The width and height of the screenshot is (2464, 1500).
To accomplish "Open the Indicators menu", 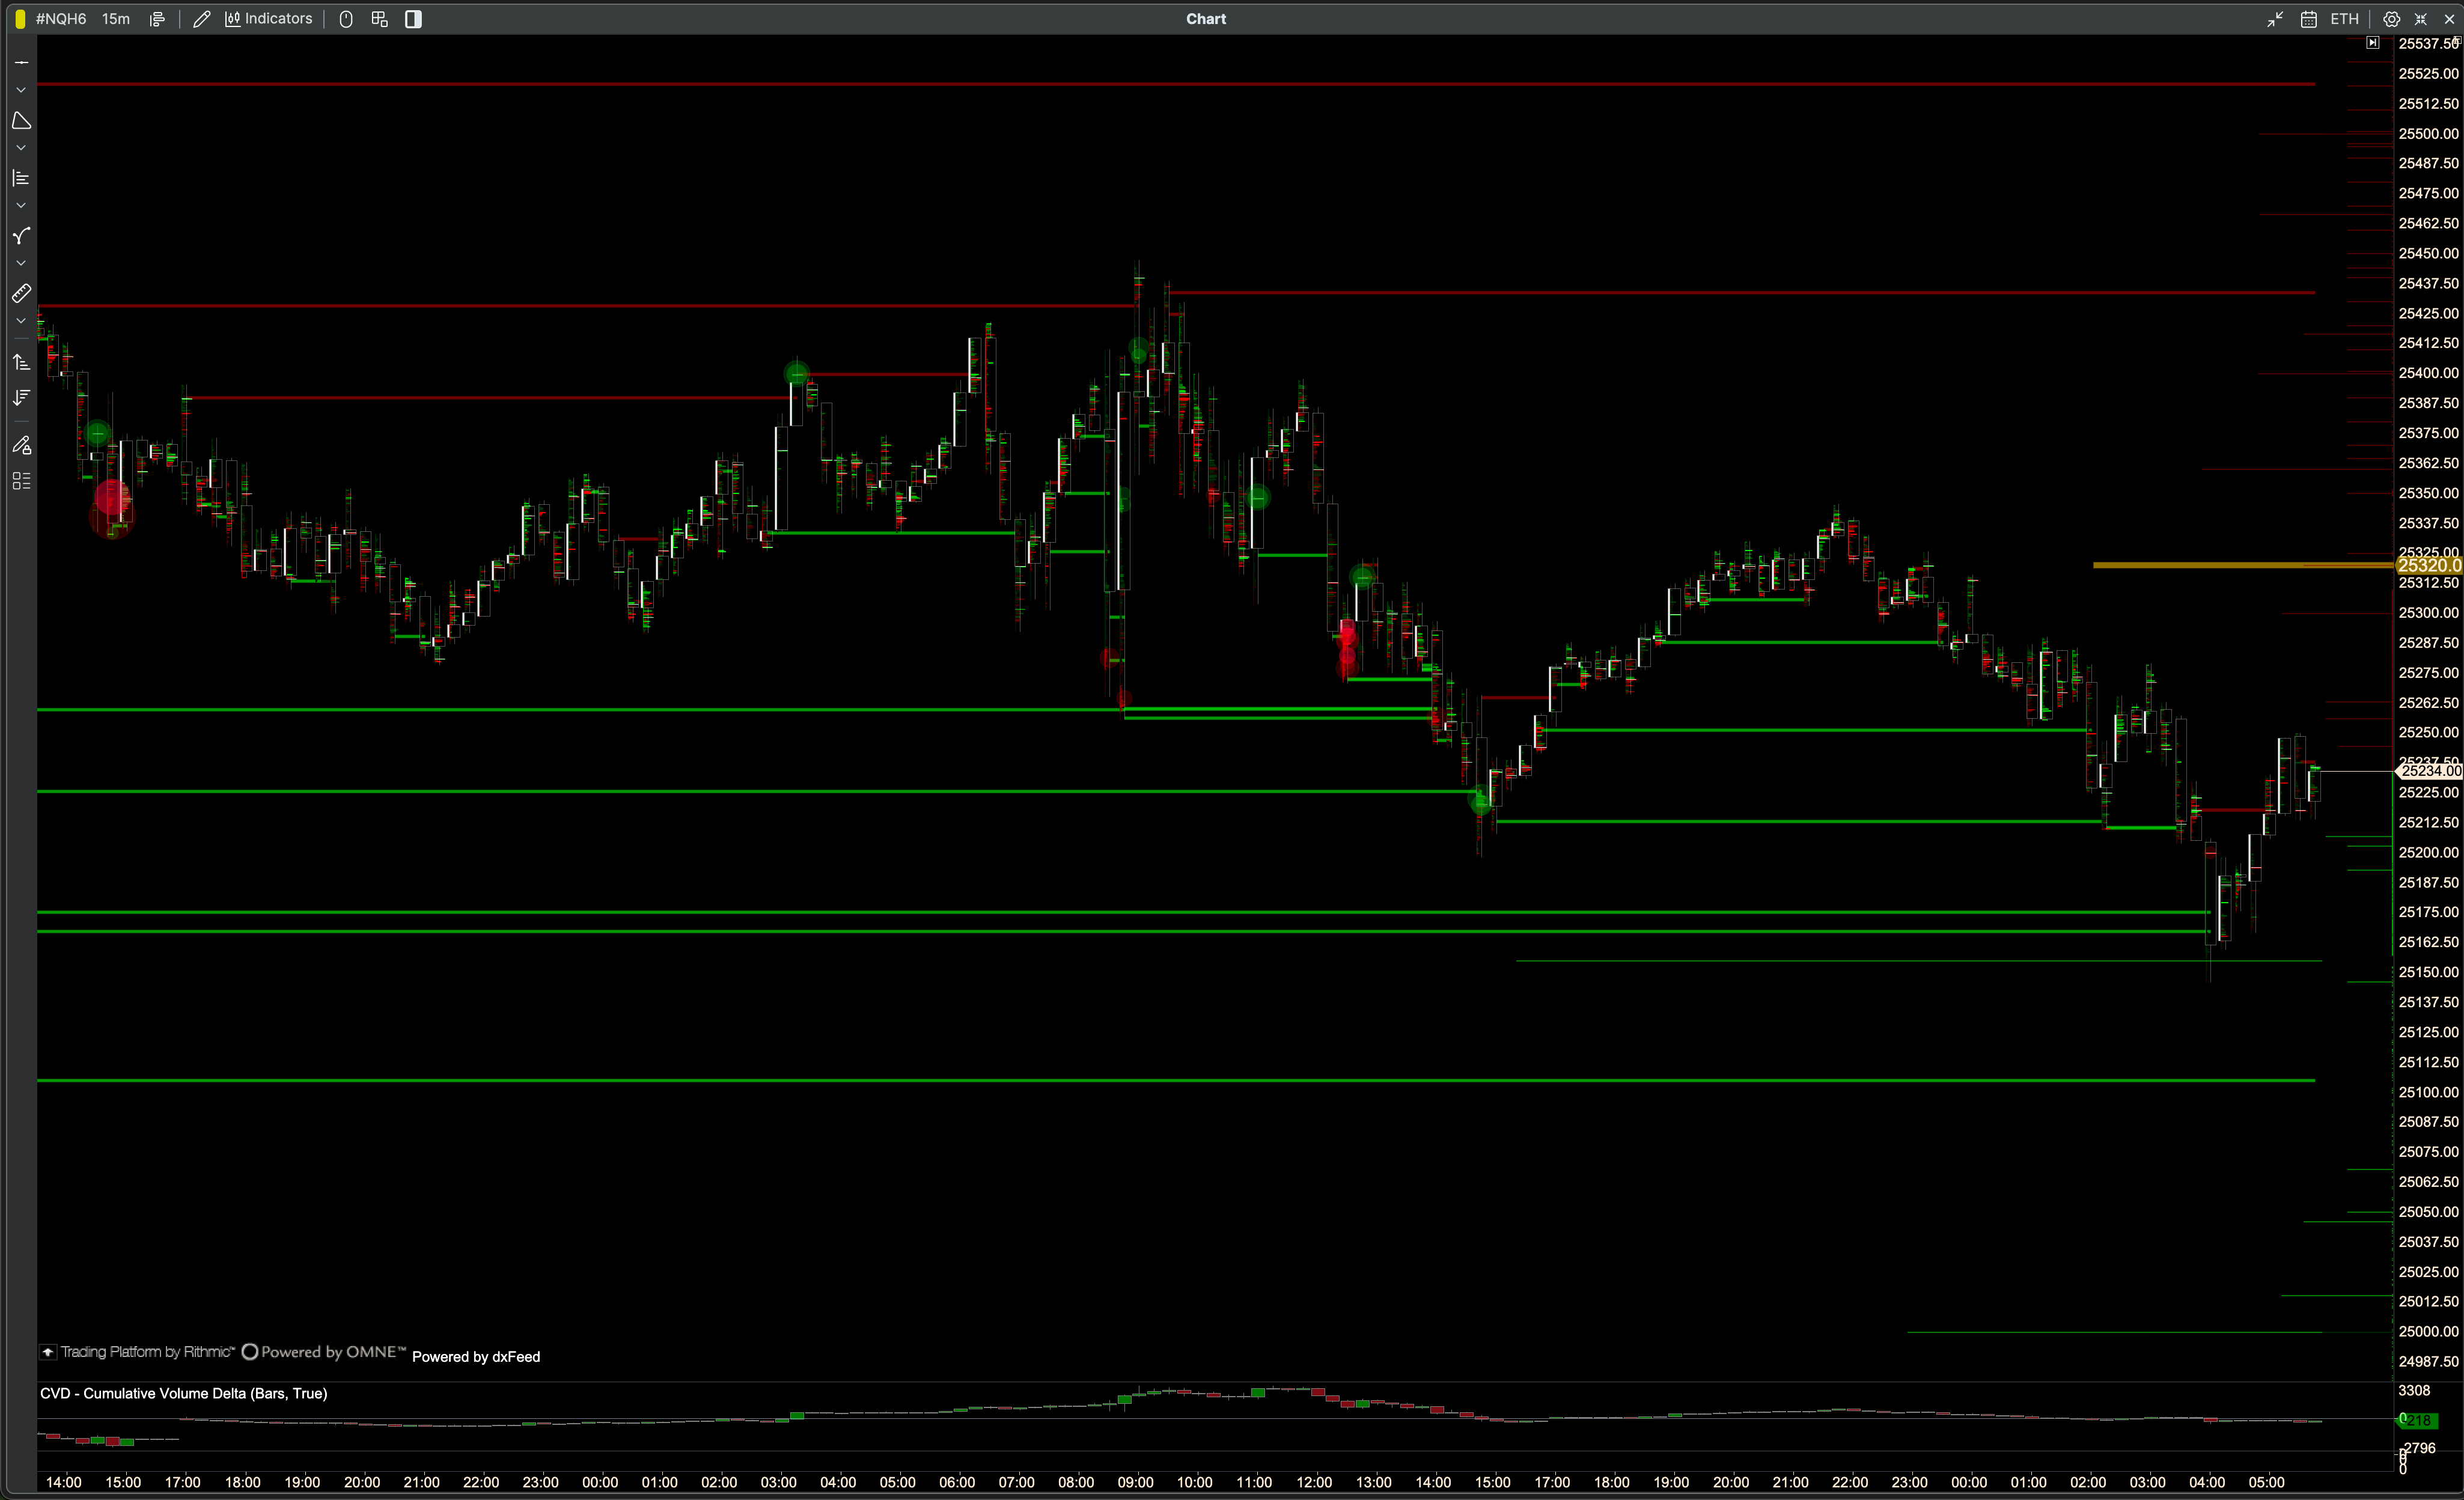I will pos(268,19).
